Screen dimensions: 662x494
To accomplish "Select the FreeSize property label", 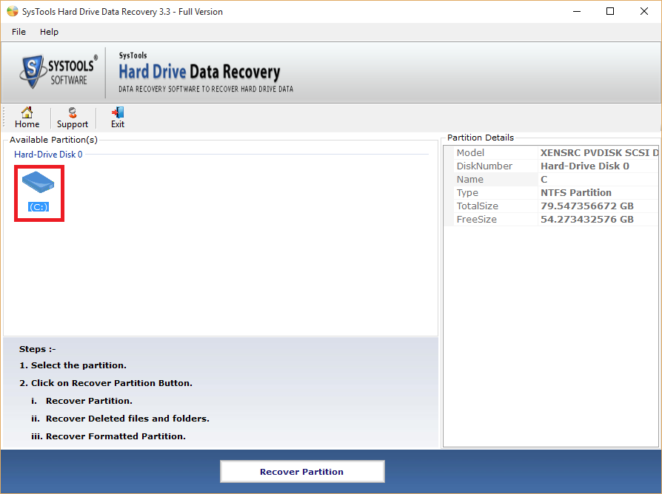I will point(476,219).
